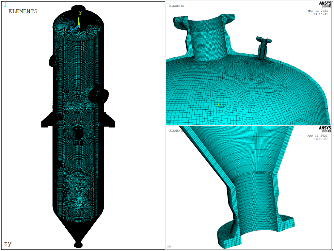Image resolution: width=334 pixels, height=251 pixels.
Task: Click the left support lug of the vessel
Action: pos(47,120)
